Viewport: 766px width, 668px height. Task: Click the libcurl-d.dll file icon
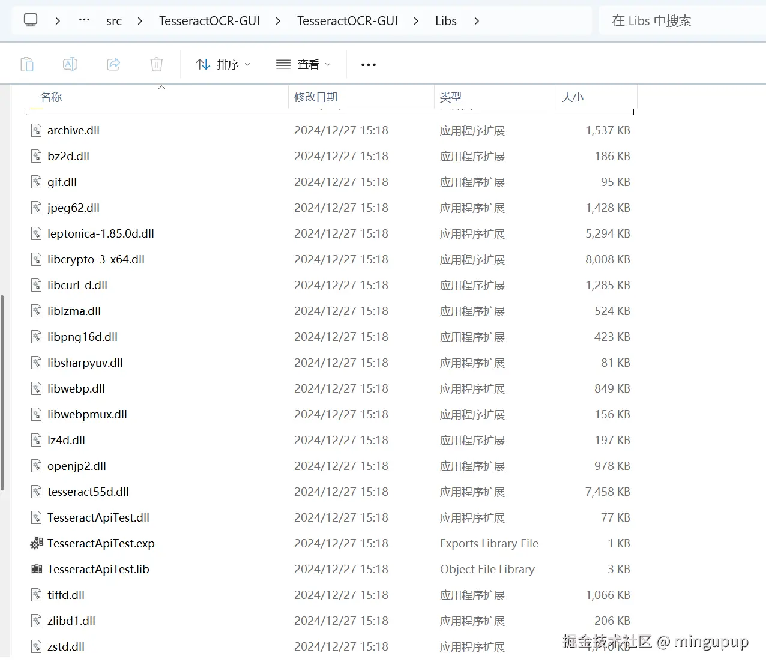(37, 285)
